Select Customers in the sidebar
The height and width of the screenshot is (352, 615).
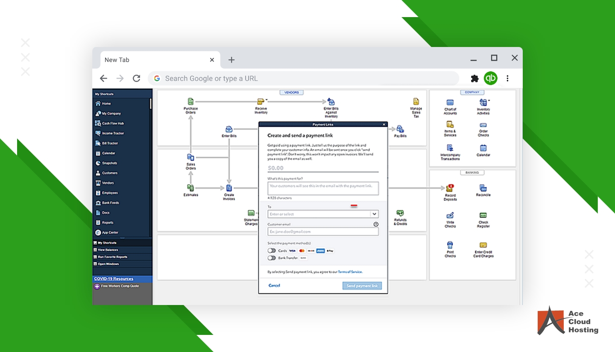coord(109,173)
